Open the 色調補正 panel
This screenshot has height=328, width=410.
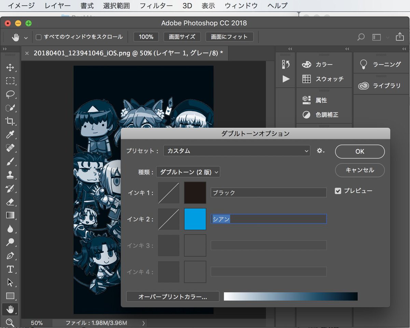[x=320, y=115]
